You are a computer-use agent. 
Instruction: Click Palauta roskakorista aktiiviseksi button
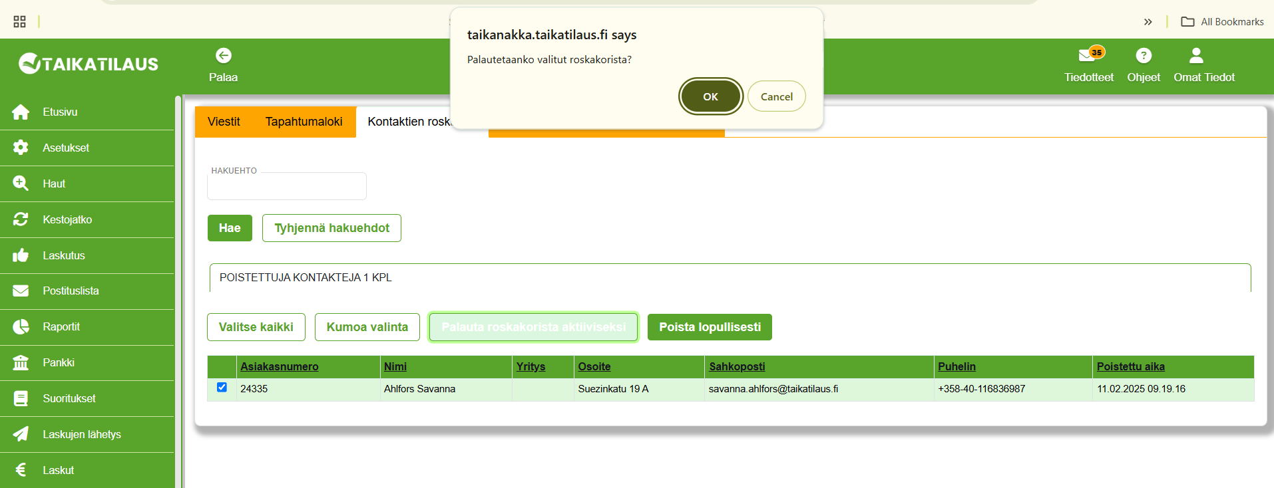(x=534, y=327)
